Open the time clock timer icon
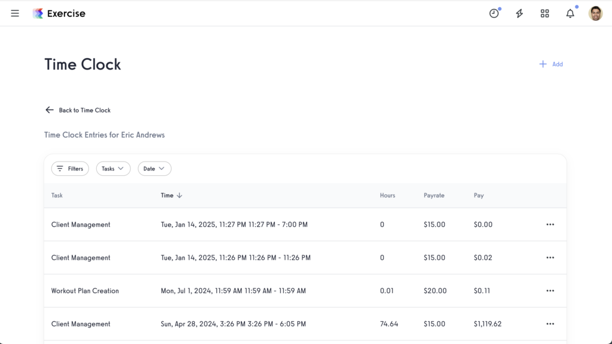 point(494,13)
